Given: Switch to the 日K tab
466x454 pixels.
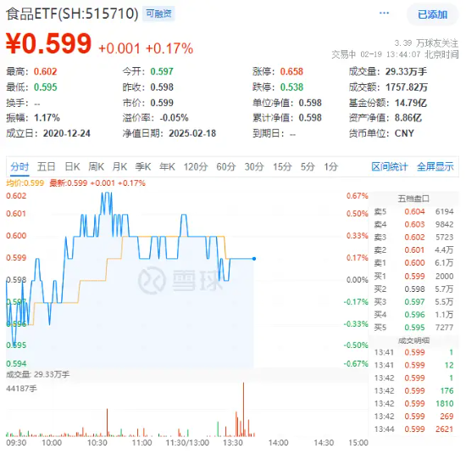Looking at the screenshot, I should tap(72, 166).
